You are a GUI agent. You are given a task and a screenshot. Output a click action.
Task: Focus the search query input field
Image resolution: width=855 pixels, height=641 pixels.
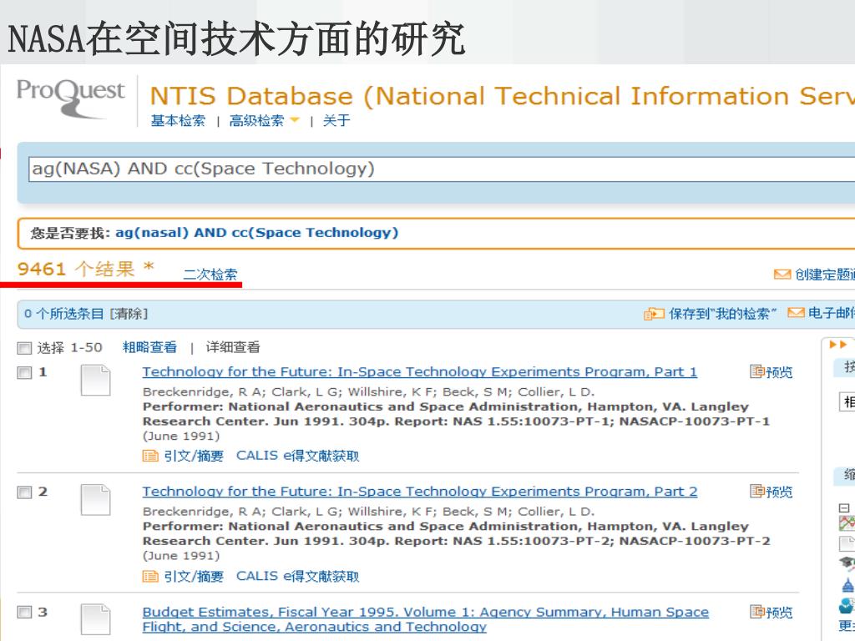[x=442, y=169]
